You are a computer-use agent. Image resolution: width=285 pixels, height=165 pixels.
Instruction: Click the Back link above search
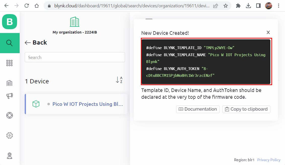coord(36,43)
